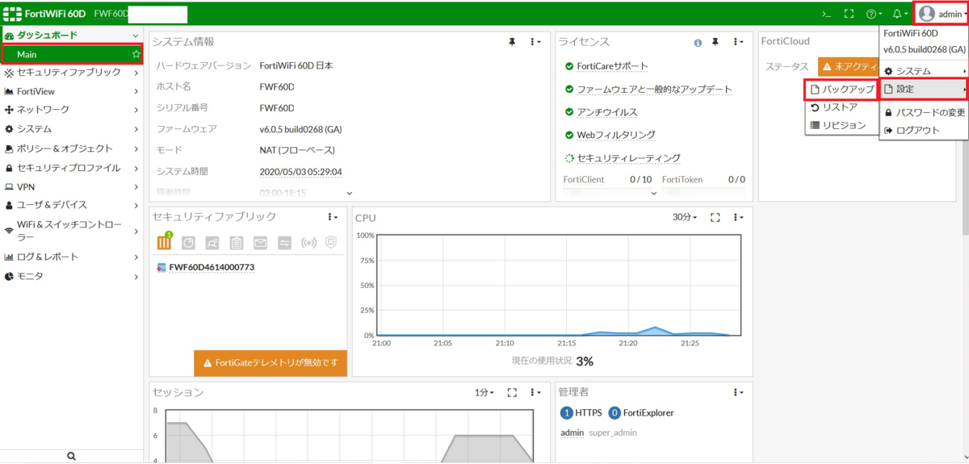Viewport: 969px width, 464px height.
Task: Expand FortiView in the sidebar
Action: pos(72,91)
